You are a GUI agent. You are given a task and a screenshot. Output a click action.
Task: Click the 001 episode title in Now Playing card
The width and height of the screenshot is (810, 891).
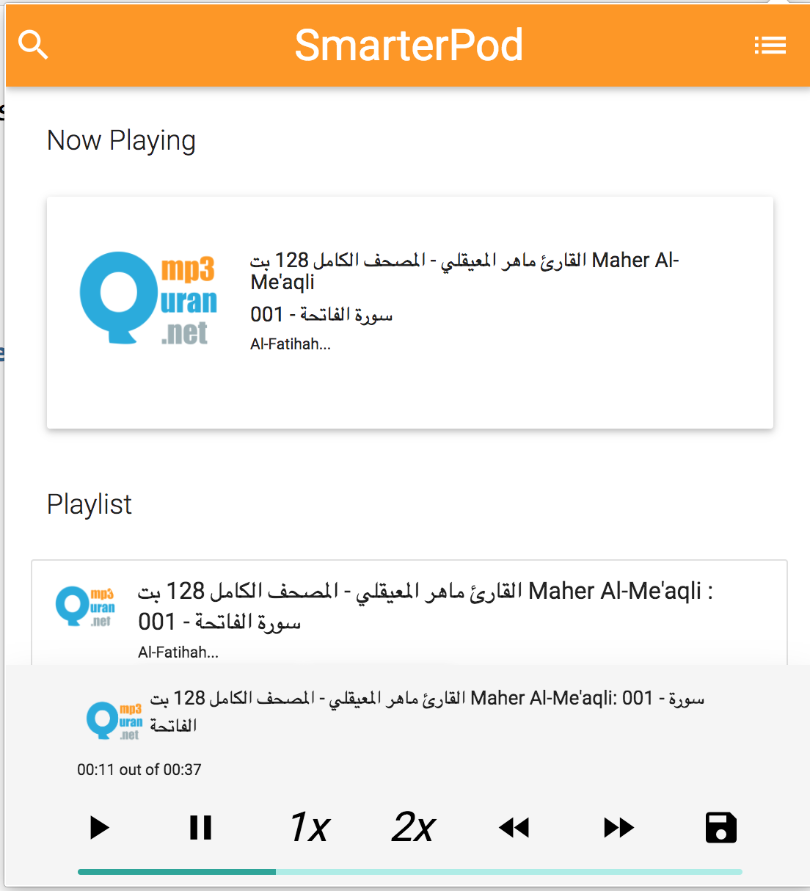click(x=321, y=315)
